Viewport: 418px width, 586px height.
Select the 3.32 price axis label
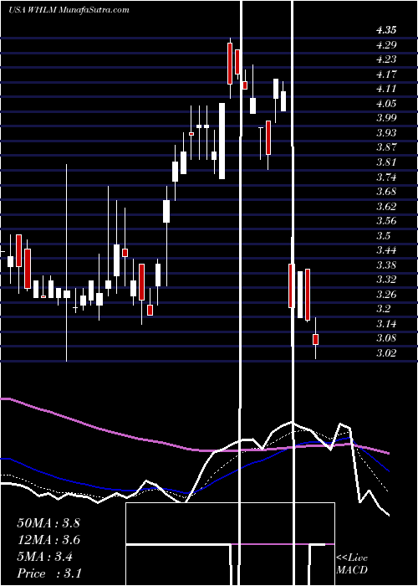[x=386, y=279]
